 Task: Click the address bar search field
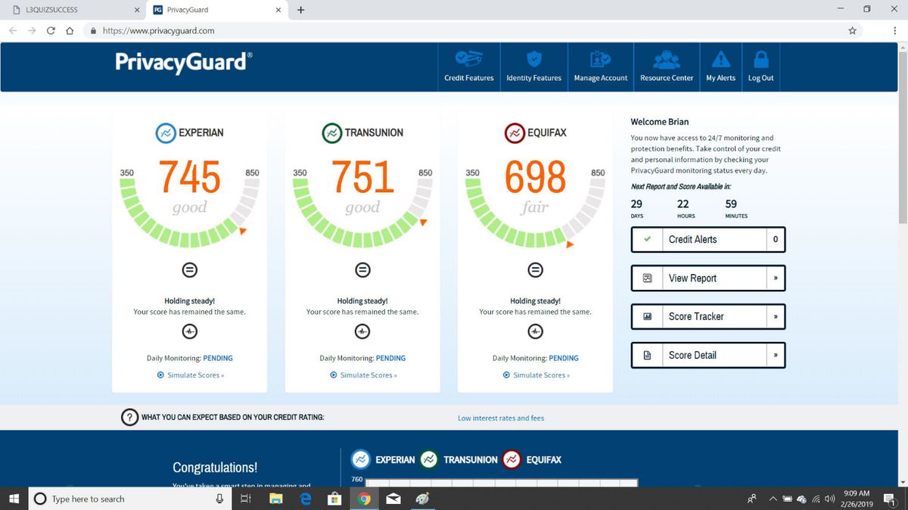pos(303,32)
